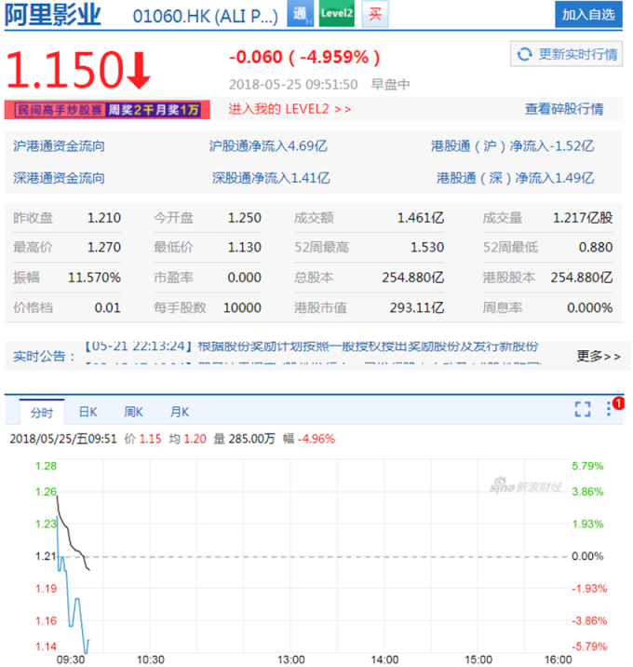633x667 pixels.
Task: Click 市盈率 value 0.000
Action: (245, 278)
